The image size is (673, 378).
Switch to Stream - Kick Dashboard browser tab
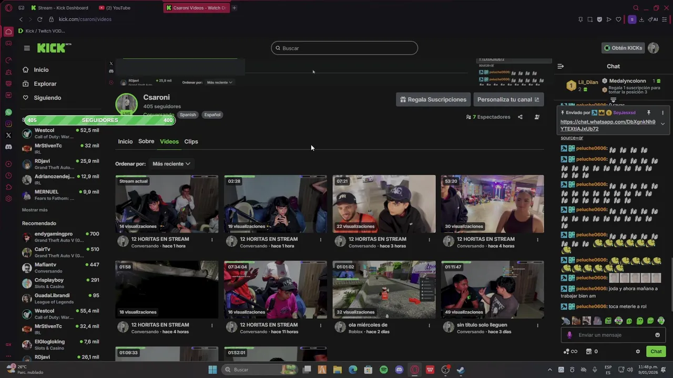(59, 8)
